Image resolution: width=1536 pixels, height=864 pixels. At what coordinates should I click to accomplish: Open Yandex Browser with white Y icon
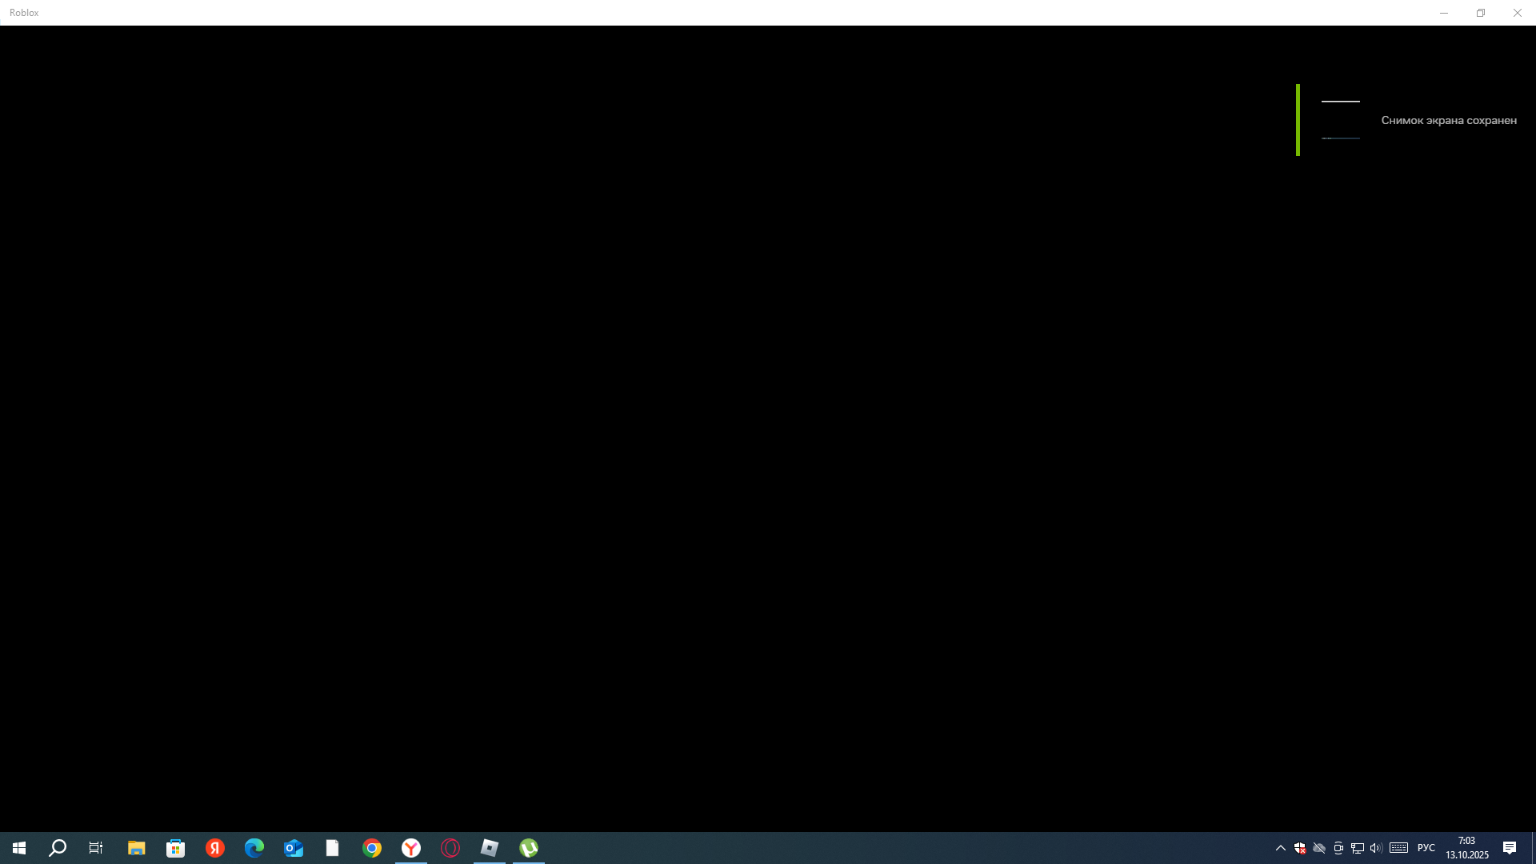point(411,848)
